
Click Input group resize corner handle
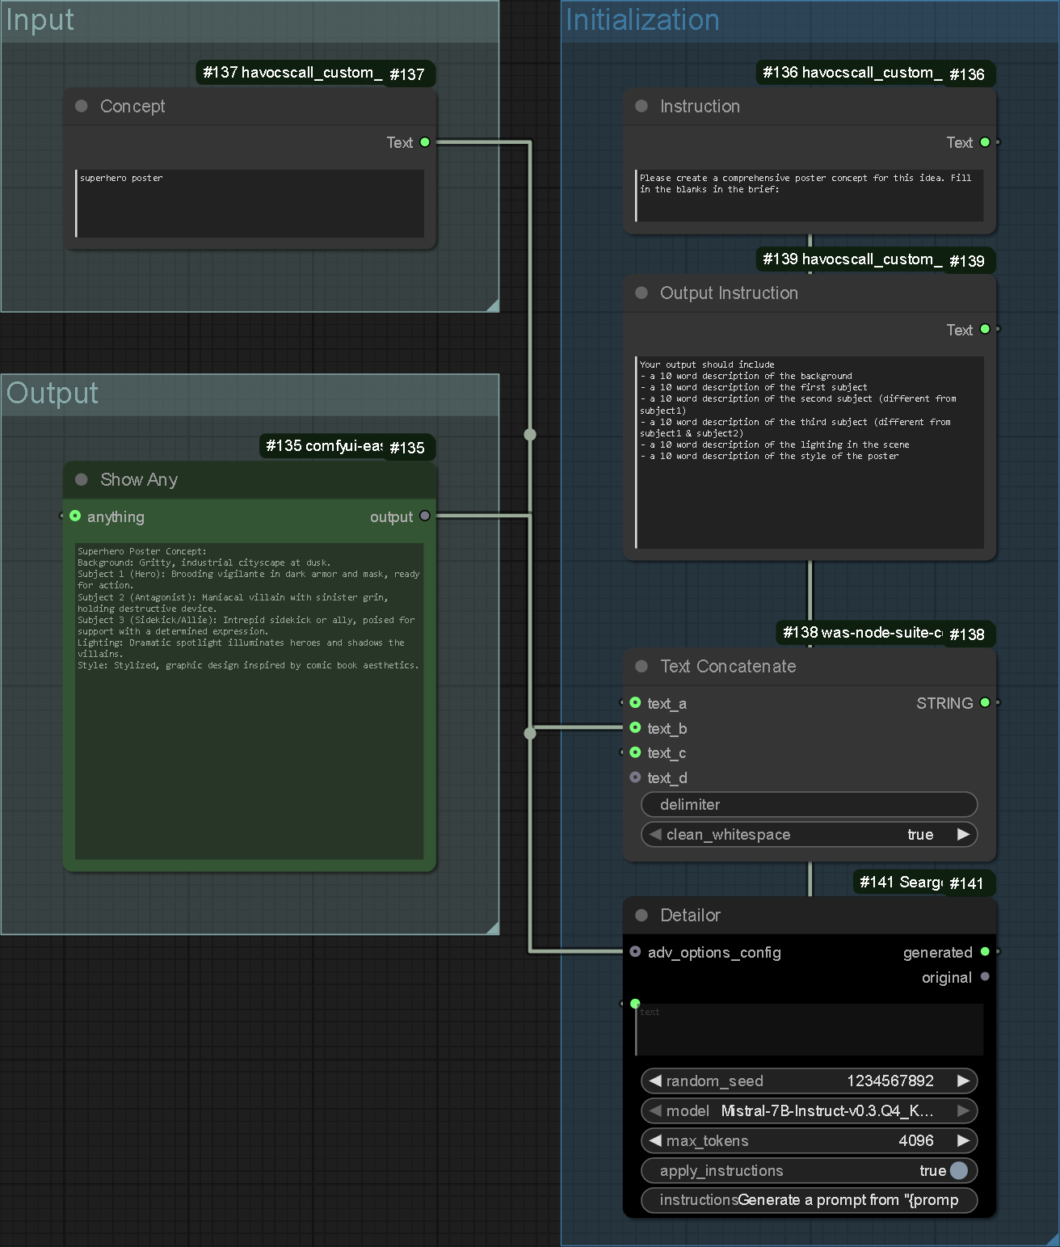(493, 305)
